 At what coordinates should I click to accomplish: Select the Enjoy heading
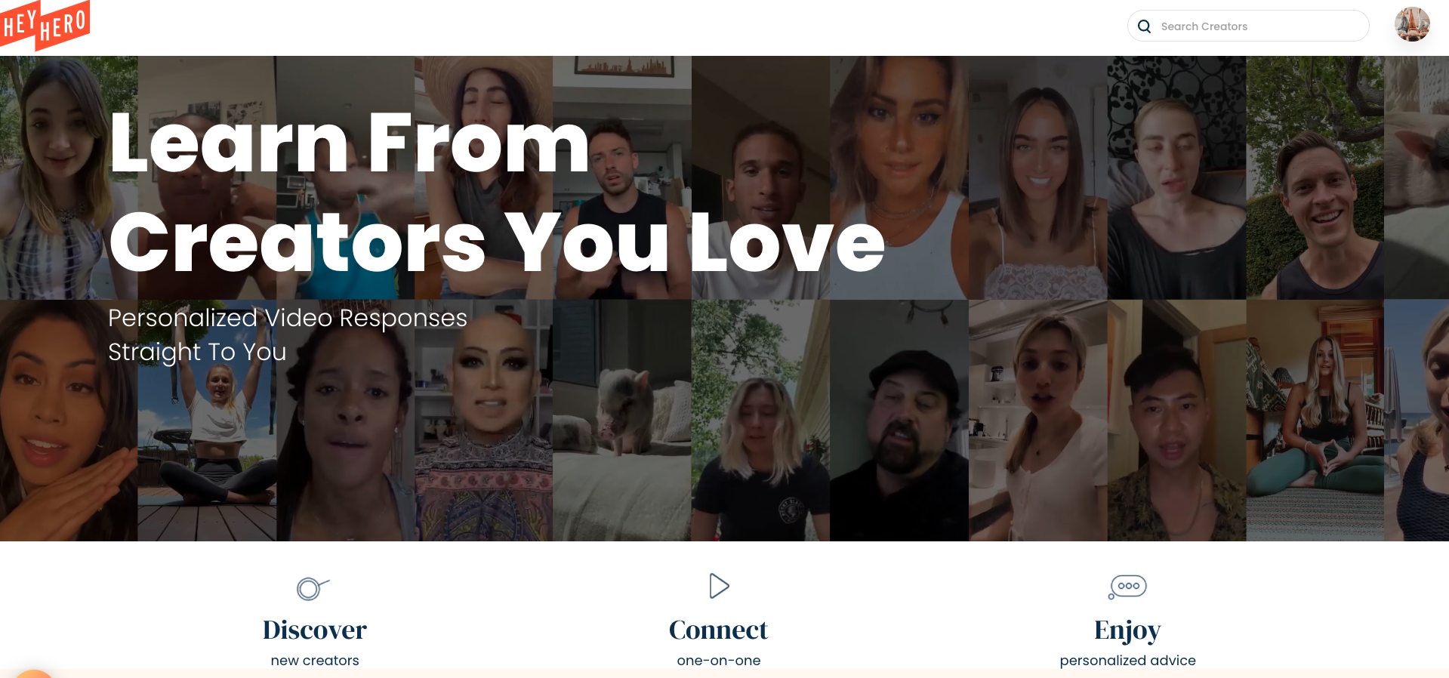(x=1127, y=630)
